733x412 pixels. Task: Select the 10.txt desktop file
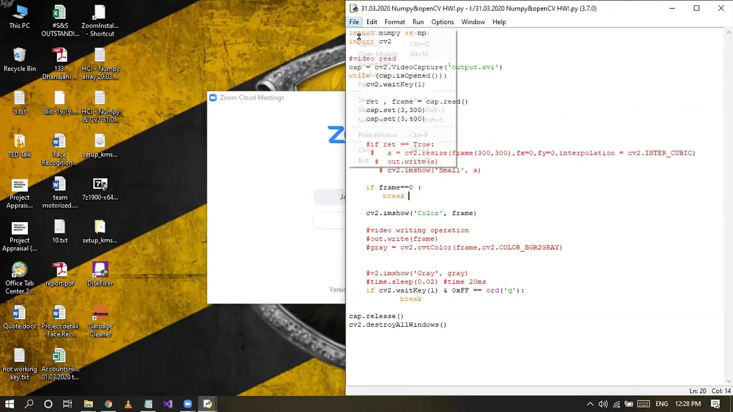tap(60, 232)
